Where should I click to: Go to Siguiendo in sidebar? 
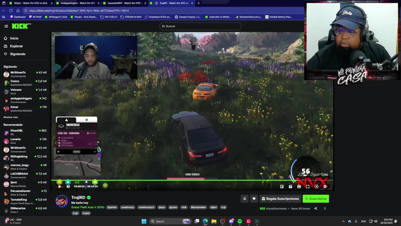(x=18, y=54)
